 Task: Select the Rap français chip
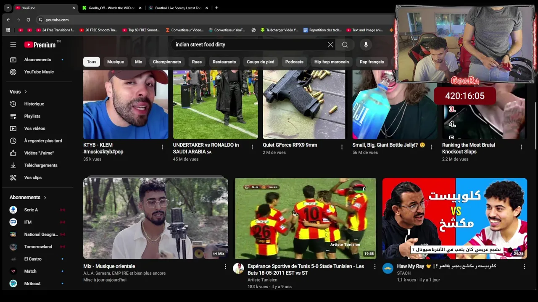point(372,62)
